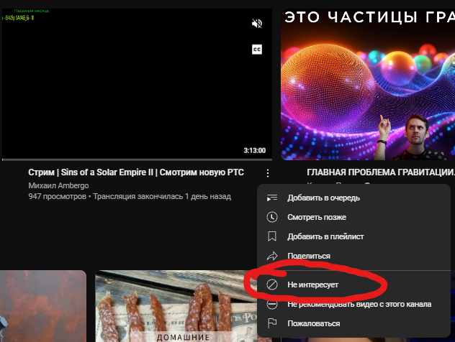Select "Добавить в очередь" menu item
Image resolution: width=455 pixels, height=342 pixels.
coord(353,198)
